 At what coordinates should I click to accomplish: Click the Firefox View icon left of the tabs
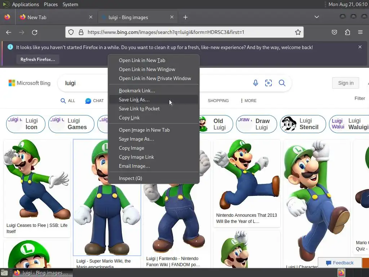(7, 17)
